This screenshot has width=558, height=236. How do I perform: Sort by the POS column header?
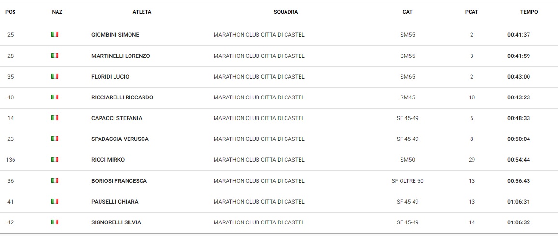10,12
